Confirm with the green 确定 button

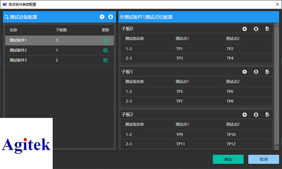pos(228,159)
